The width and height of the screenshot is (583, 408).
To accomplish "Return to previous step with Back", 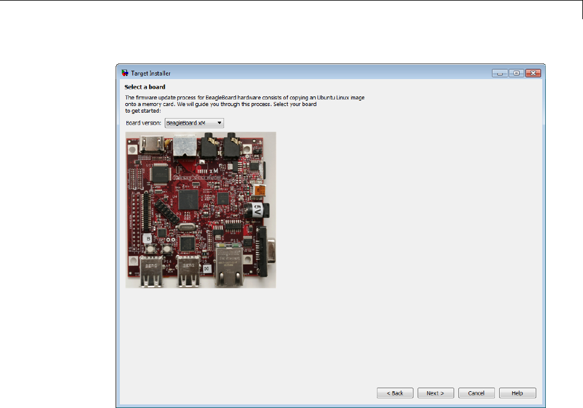I will [x=395, y=393].
